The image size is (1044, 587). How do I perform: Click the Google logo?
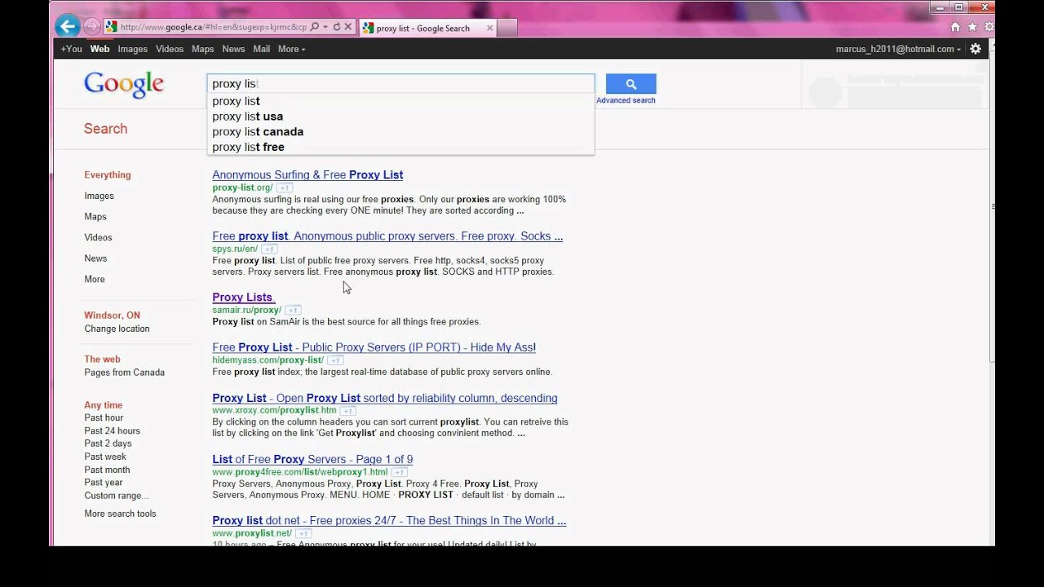124,84
